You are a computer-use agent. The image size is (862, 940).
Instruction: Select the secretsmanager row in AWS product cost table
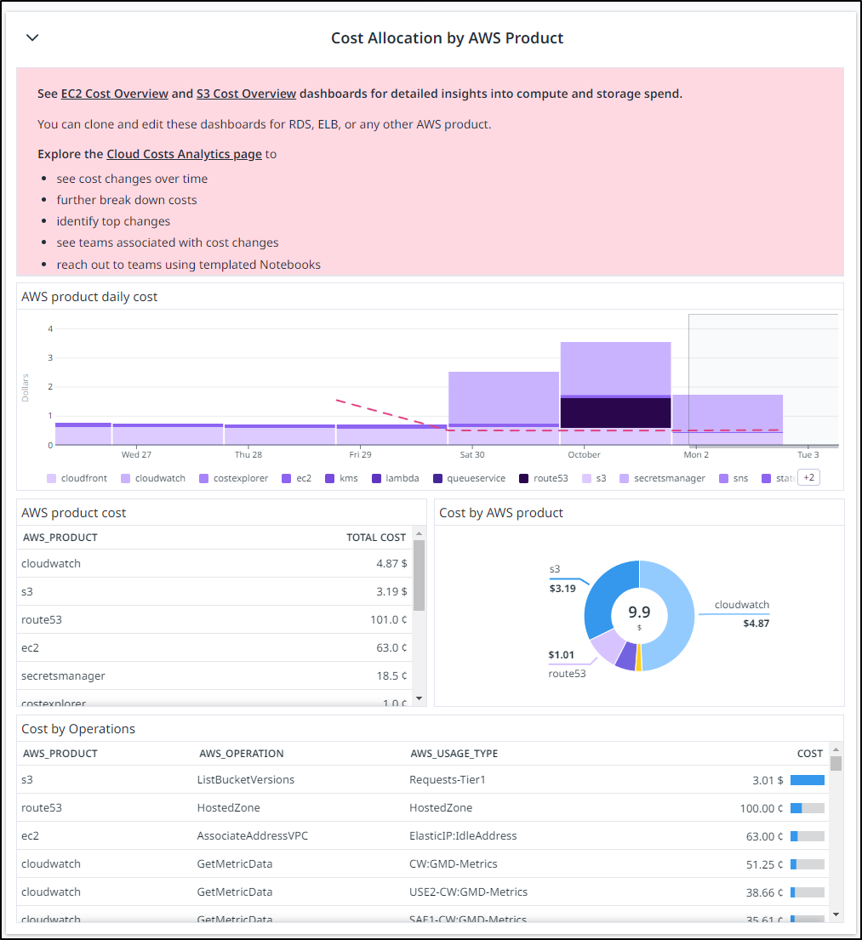click(214, 675)
